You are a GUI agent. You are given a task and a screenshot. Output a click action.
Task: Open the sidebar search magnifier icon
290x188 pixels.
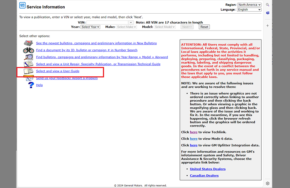[x=267, y=5]
